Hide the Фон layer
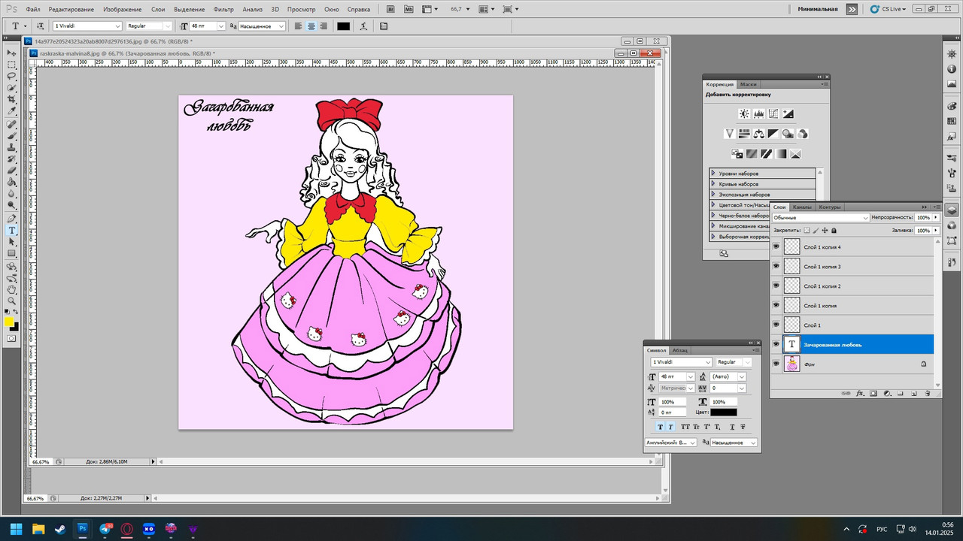Screen dimensions: 963x541 pyautogui.click(x=776, y=364)
